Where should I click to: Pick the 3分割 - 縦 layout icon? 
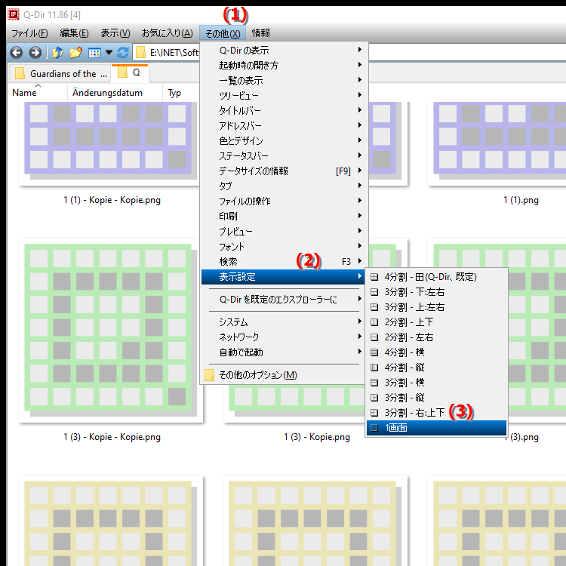click(374, 398)
